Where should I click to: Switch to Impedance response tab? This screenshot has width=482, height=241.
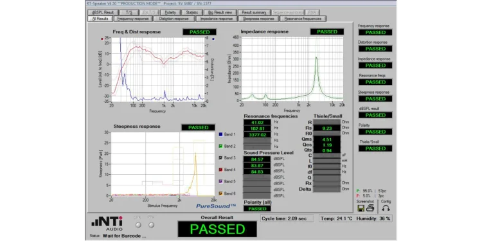[217, 19]
